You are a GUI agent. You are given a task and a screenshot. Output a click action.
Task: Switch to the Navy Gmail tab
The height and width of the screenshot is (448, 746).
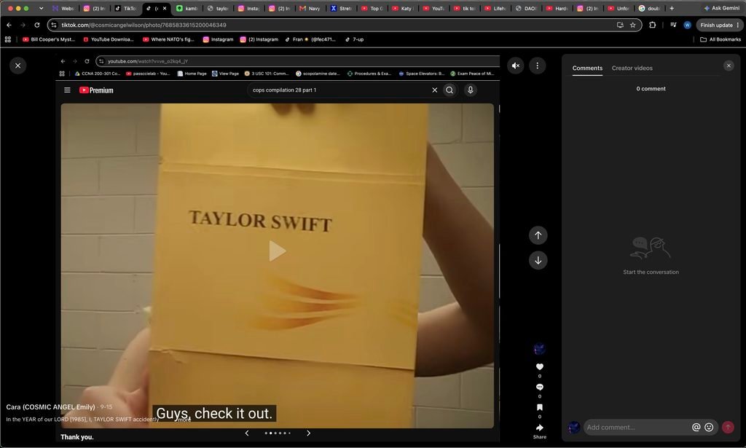[x=310, y=8]
